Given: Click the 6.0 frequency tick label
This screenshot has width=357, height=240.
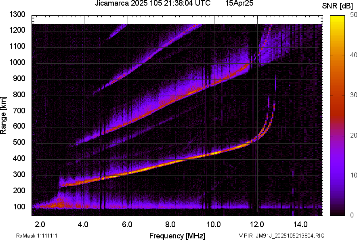Looking at the screenshot, I should coord(127,225).
